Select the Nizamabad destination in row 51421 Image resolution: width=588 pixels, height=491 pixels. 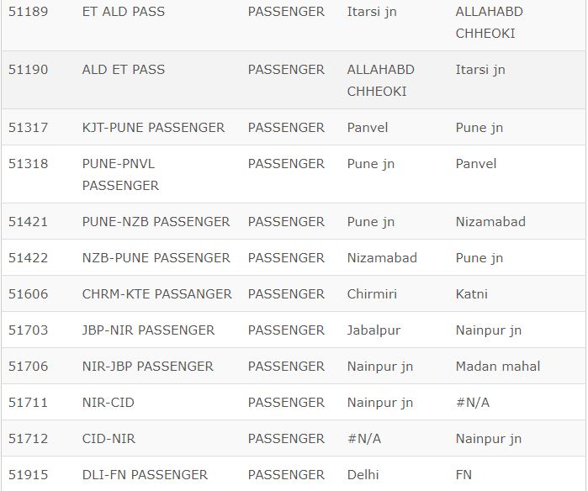pyautogui.click(x=490, y=222)
